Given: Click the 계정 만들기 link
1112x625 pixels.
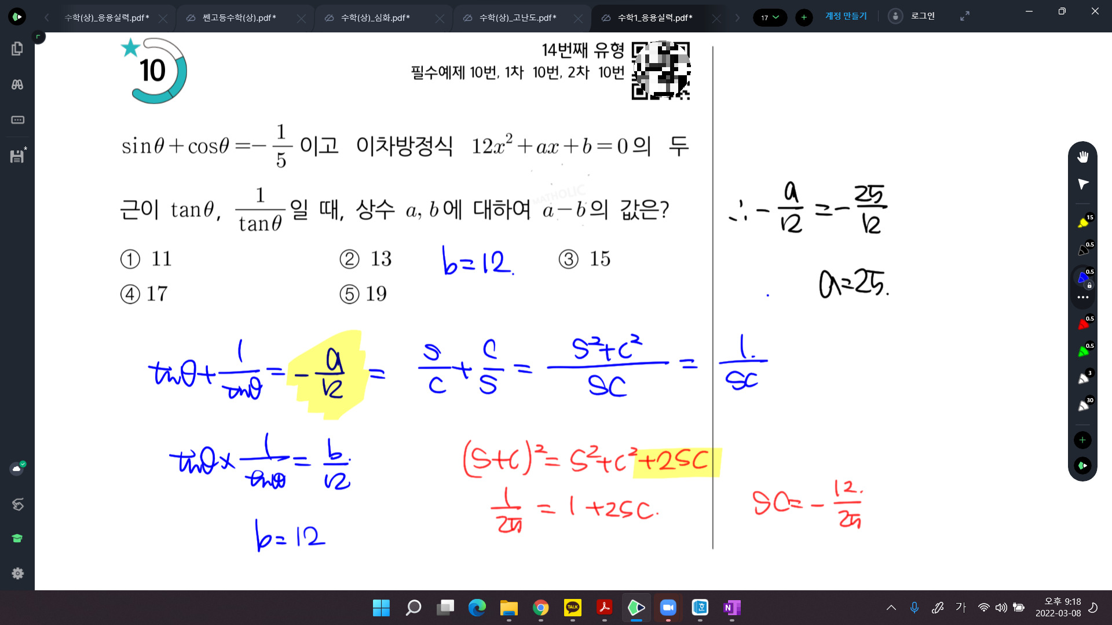Looking at the screenshot, I should [x=846, y=16].
